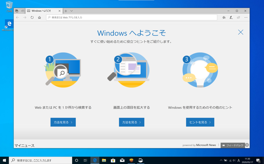Go to the Edge home page
Screen dimensions: 264x164
(x=40, y=17)
